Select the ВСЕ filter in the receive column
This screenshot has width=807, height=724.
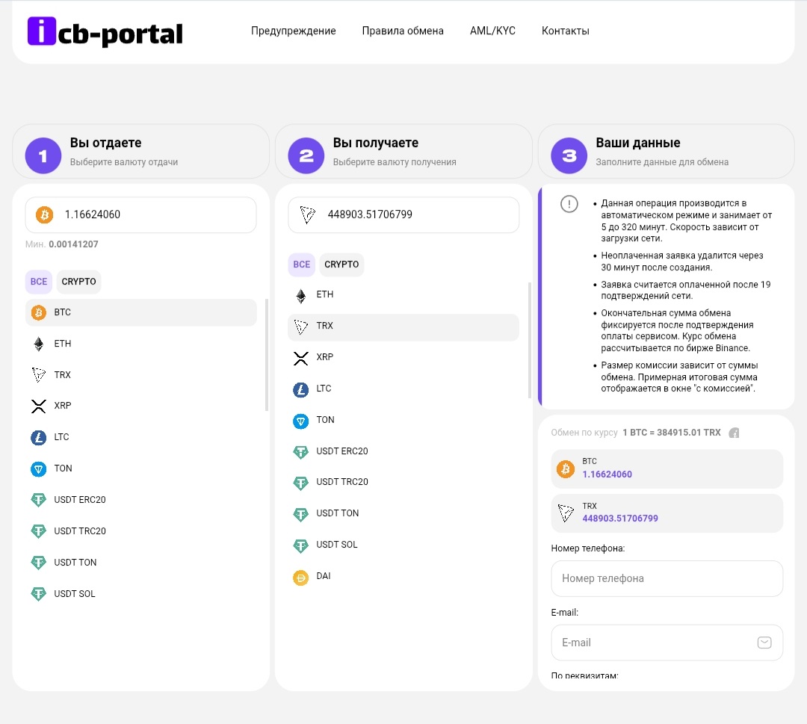pyautogui.click(x=301, y=264)
